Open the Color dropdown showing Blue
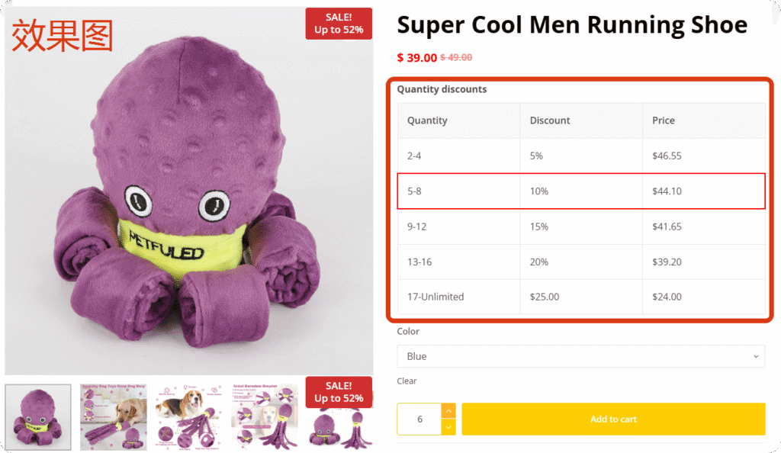Screen dimensions: 781x453 pyautogui.click(x=580, y=356)
